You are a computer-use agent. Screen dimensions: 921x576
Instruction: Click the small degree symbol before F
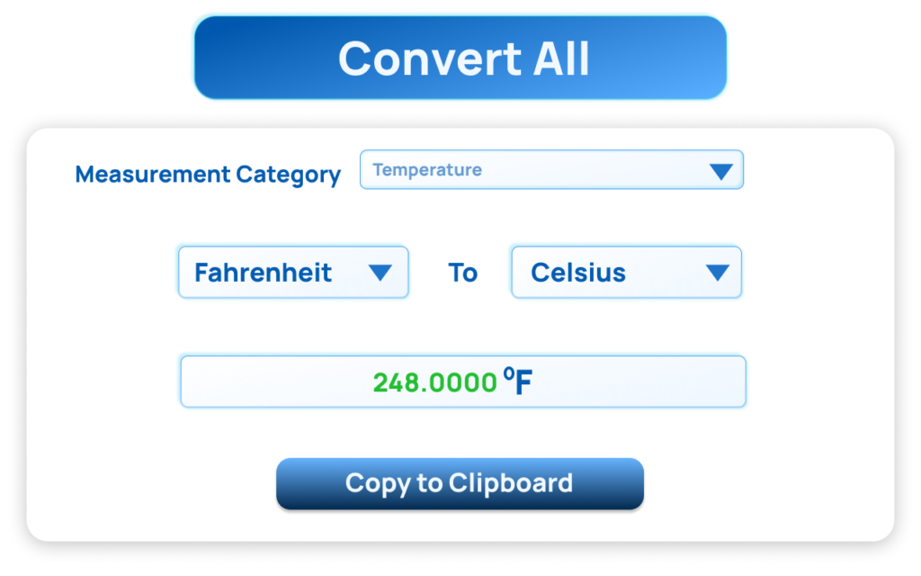pyautogui.click(x=508, y=373)
